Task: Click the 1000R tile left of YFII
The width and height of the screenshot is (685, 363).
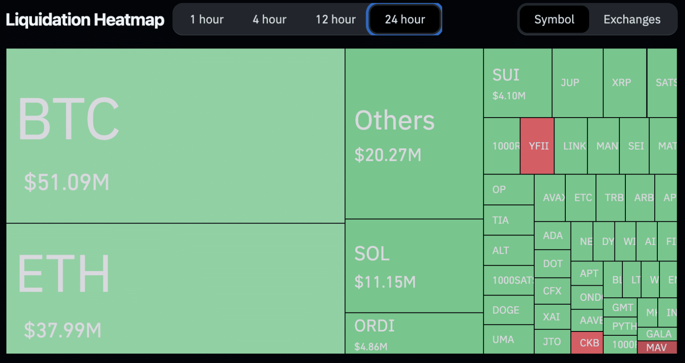Action: (x=502, y=146)
